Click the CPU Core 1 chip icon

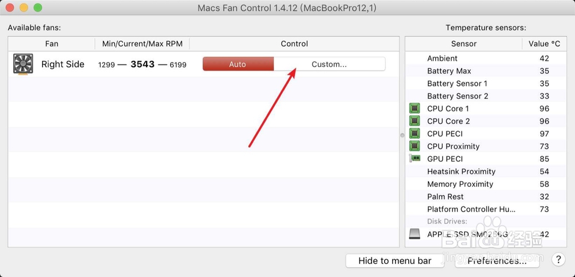coord(415,108)
